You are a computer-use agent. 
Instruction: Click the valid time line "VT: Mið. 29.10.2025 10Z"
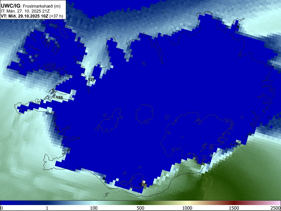[x=24, y=16]
